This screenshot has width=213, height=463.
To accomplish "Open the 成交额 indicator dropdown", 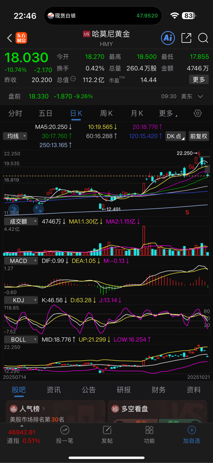I will 21,221.
